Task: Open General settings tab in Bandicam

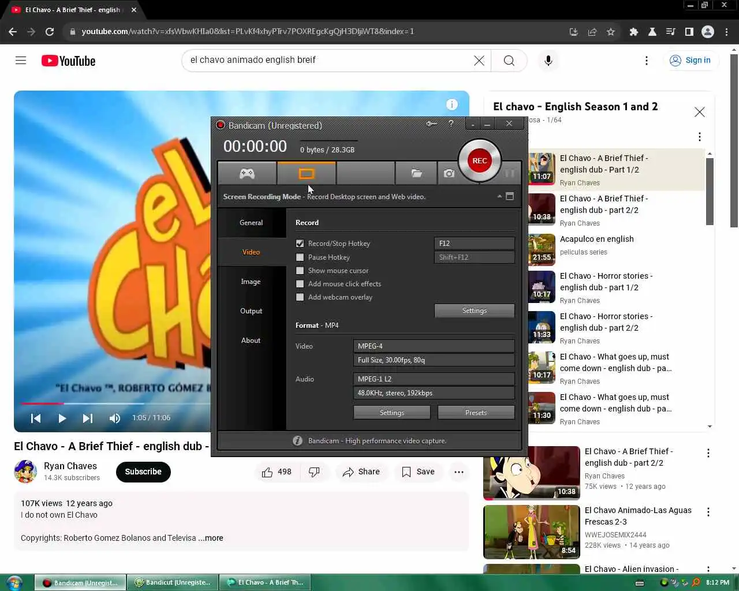Action: (251, 223)
